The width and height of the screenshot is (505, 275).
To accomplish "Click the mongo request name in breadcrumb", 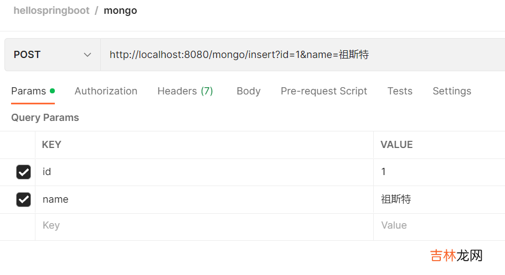I will [x=120, y=10].
